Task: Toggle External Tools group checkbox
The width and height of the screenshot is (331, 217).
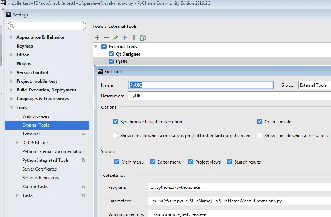Action: click(104, 46)
